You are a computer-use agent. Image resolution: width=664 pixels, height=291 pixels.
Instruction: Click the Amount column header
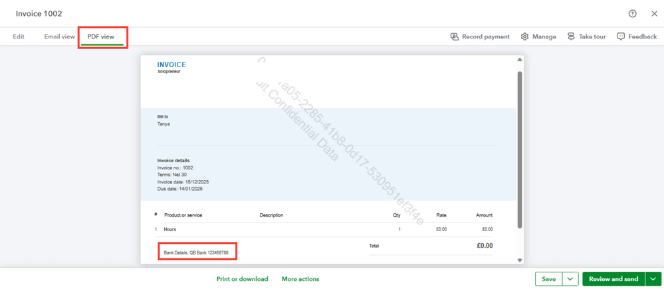click(x=484, y=215)
